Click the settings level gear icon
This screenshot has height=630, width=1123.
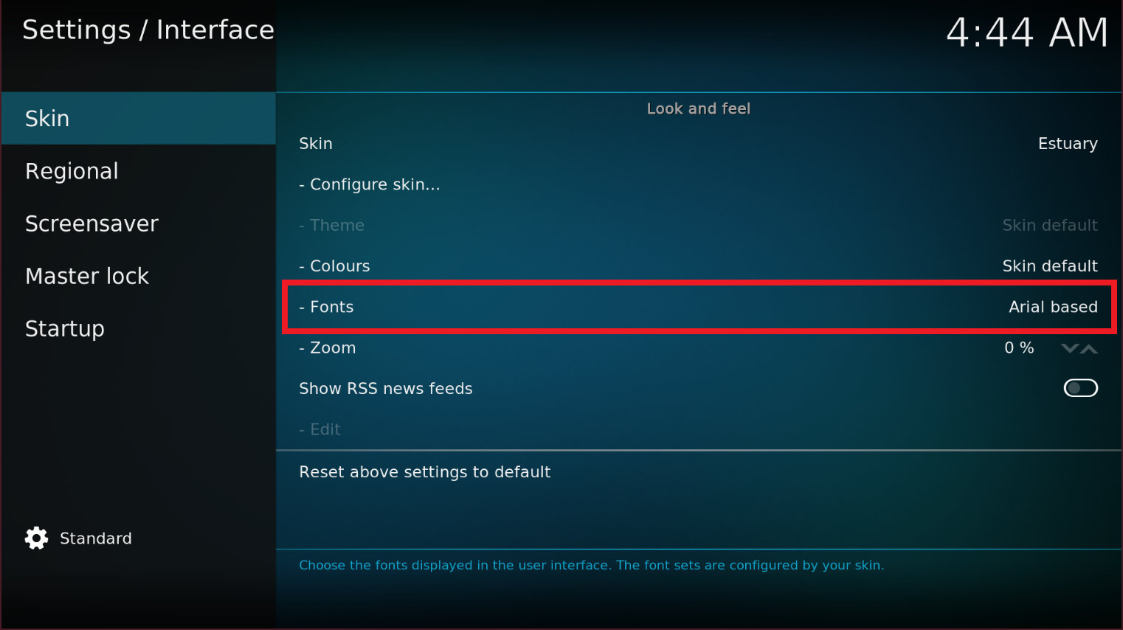(x=36, y=539)
